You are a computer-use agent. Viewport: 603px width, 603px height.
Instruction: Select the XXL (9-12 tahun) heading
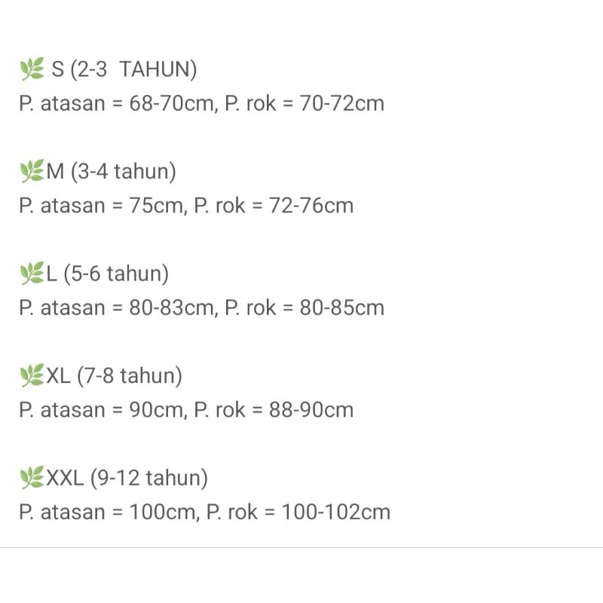point(127,478)
